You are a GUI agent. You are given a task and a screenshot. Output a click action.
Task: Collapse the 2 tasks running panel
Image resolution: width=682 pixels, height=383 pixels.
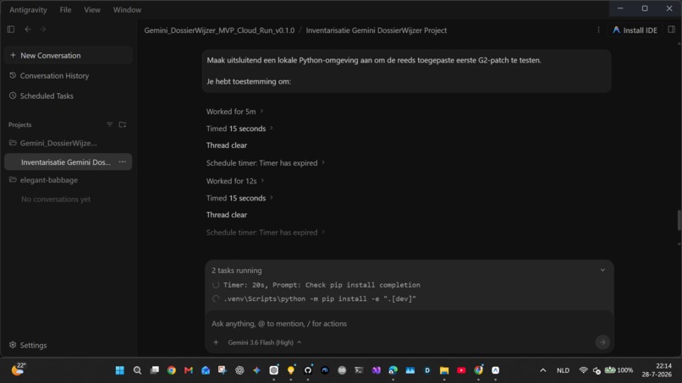(x=602, y=270)
